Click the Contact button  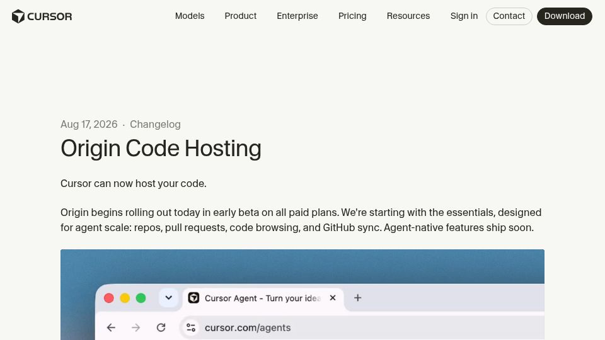tap(509, 16)
